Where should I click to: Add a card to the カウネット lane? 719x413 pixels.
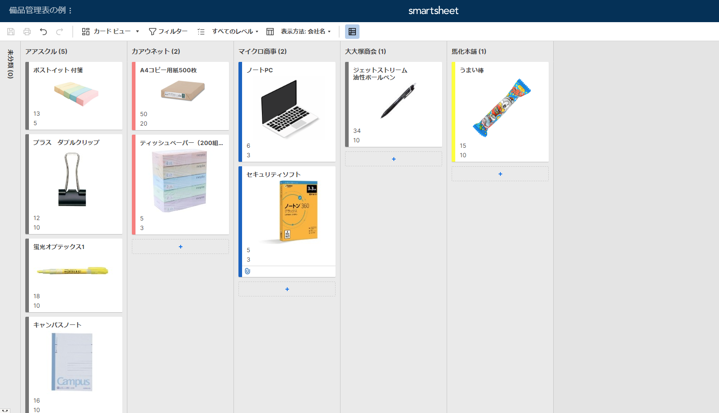coord(180,247)
